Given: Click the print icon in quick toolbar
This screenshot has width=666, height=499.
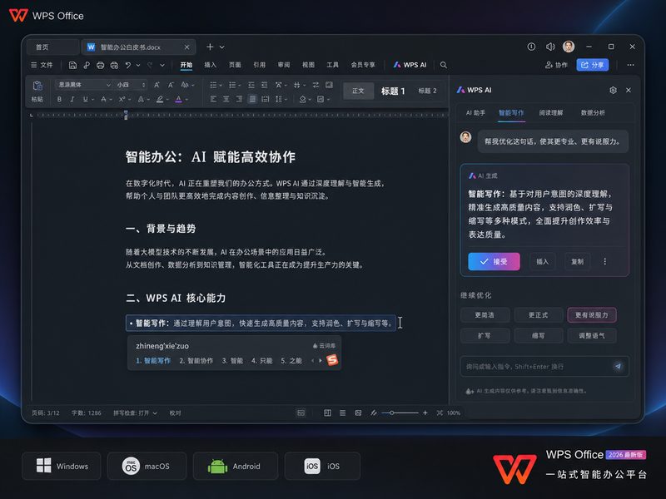Looking at the screenshot, I should (x=100, y=65).
